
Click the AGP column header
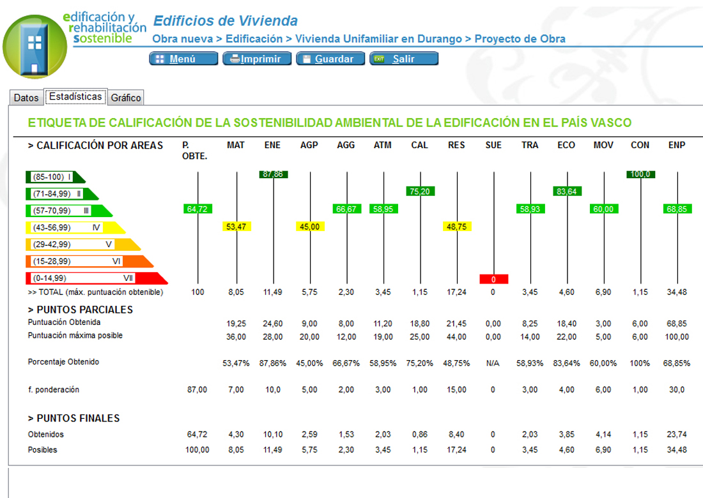pyautogui.click(x=309, y=145)
